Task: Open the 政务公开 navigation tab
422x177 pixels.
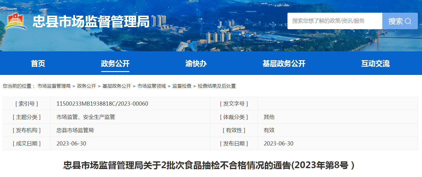Action: 115,63
